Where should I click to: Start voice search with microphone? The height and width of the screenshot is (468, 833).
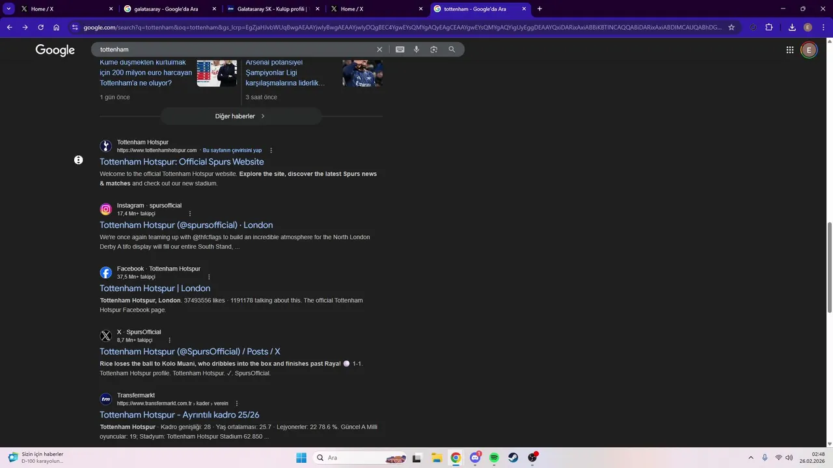tap(416, 49)
